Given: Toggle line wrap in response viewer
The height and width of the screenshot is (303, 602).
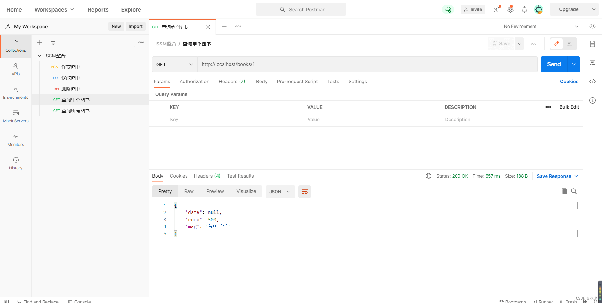Looking at the screenshot, I should (x=304, y=192).
